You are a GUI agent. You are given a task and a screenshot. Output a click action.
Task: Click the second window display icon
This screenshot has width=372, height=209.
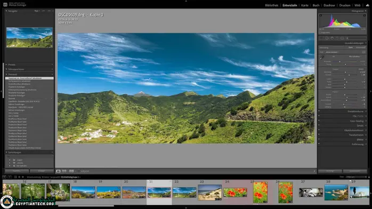[10, 177]
